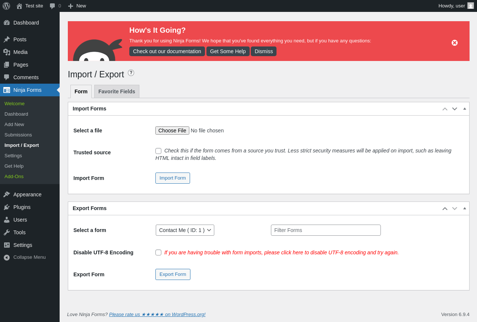Open the Import / Export submenu item
477x322 pixels.
click(22, 145)
